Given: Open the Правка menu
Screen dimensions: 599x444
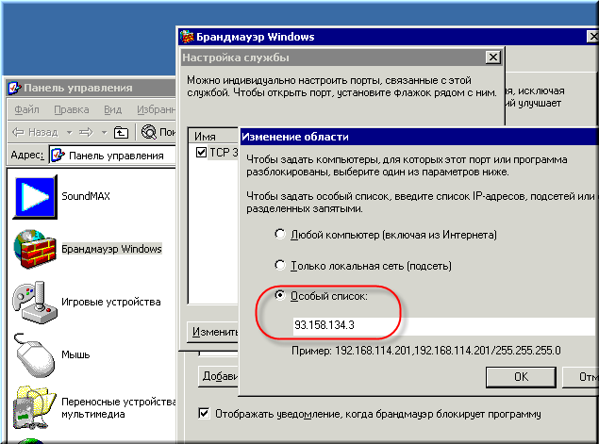Looking at the screenshot, I should (x=72, y=109).
